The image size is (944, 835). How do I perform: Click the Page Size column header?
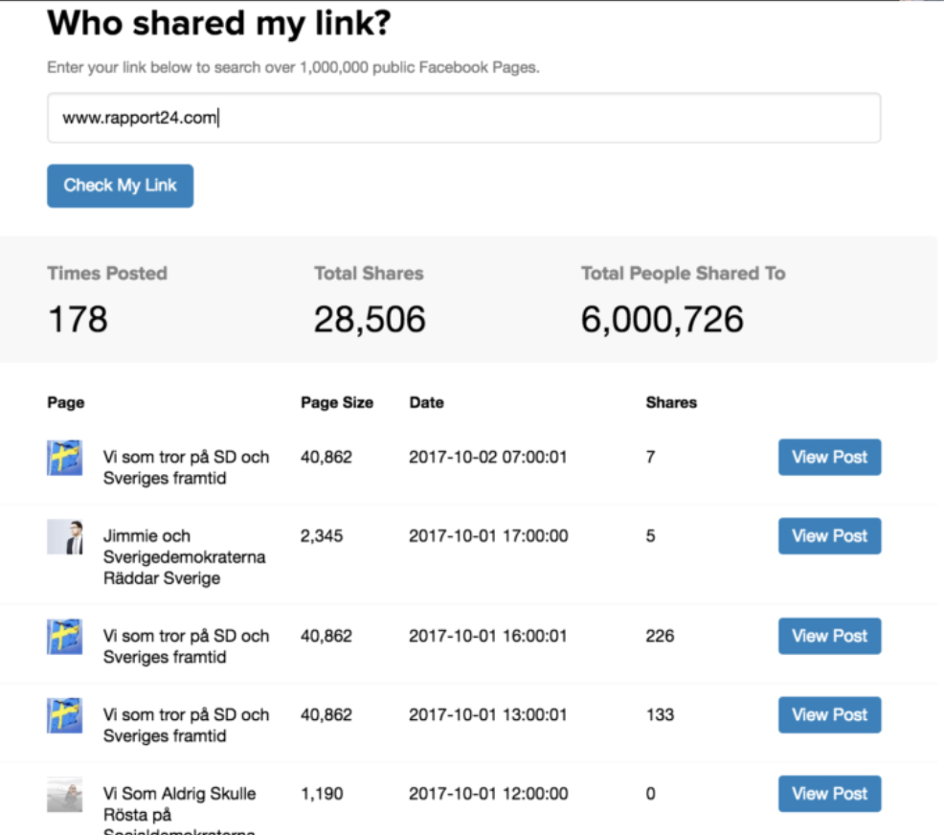pyautogui.click(x=337, y=402)
